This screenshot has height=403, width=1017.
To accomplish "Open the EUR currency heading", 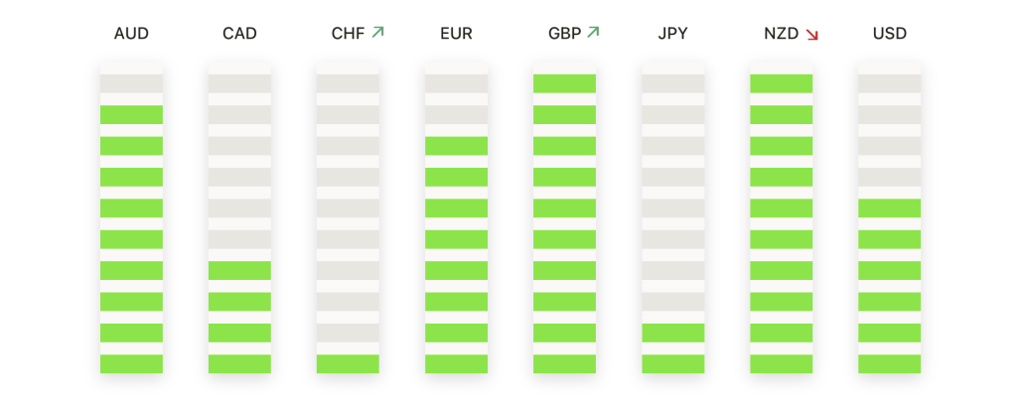I will (456, 34).
